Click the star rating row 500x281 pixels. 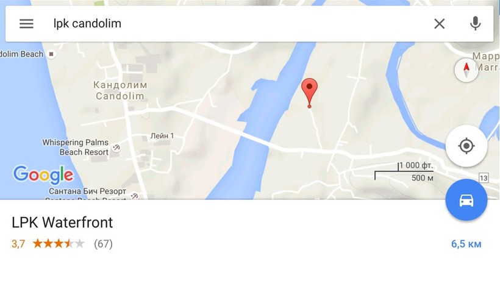pyautogui.click(x=59, y=244)
